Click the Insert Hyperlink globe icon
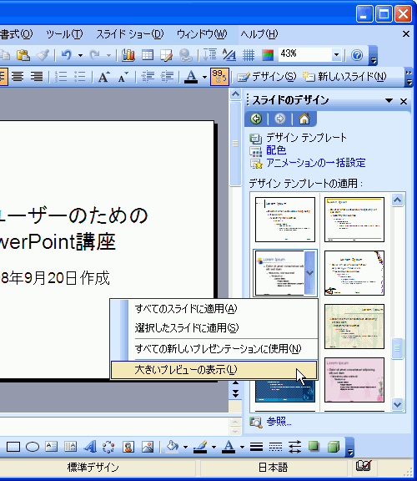This screenshot has width=417, height=481. (185, 55)
